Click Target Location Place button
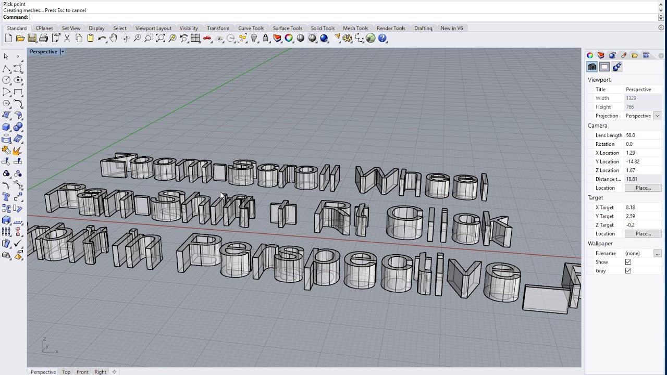 coord(643,233)
